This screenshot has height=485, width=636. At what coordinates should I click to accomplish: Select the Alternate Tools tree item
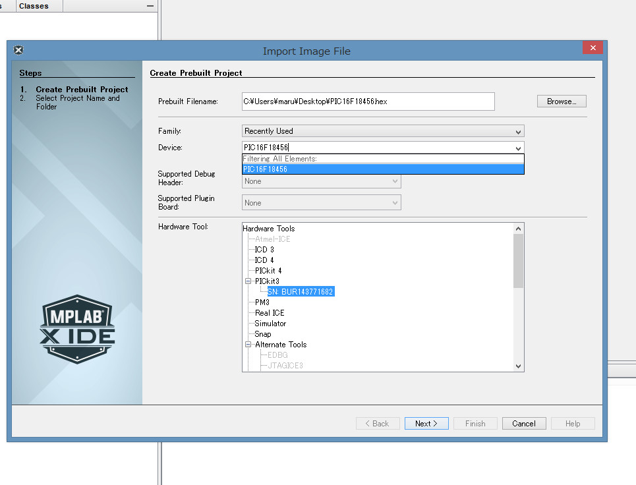[281, 345]
